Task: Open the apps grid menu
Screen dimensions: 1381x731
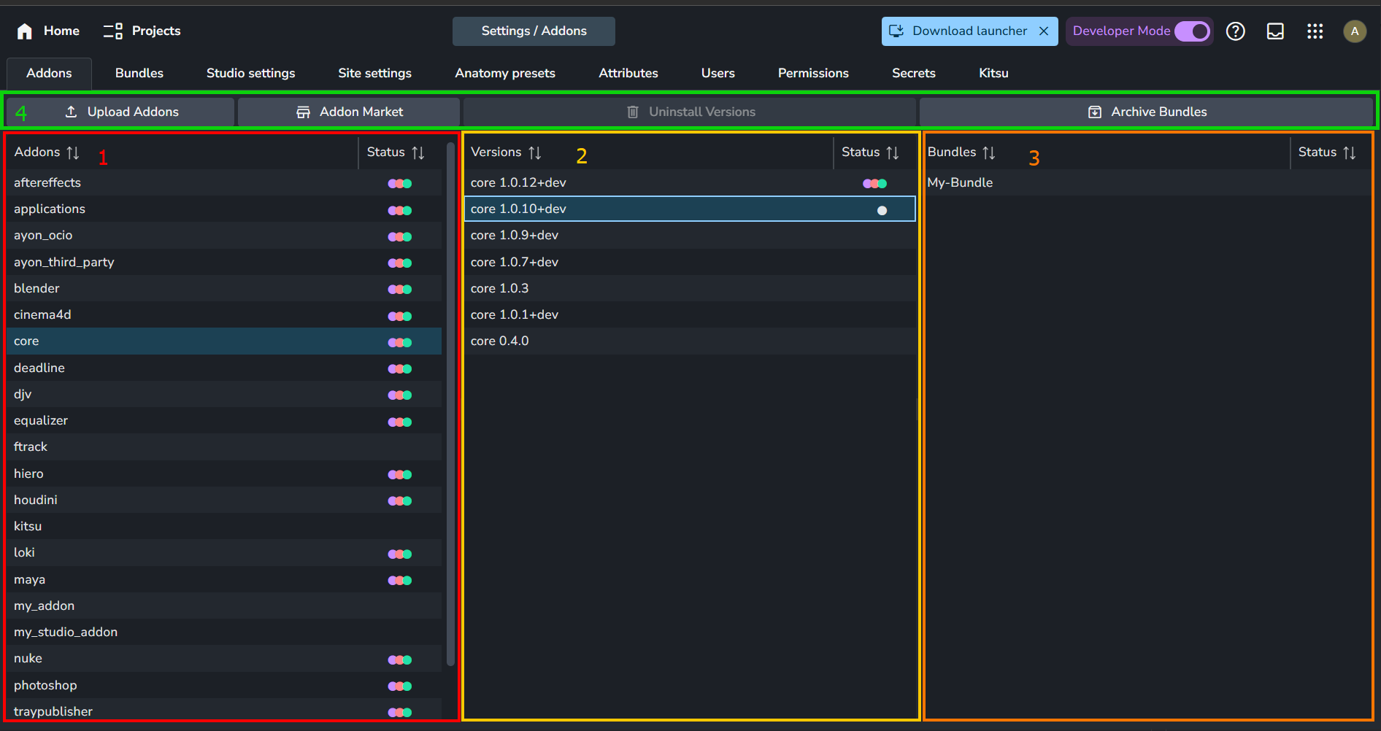Action: (x=1315, y=31)
